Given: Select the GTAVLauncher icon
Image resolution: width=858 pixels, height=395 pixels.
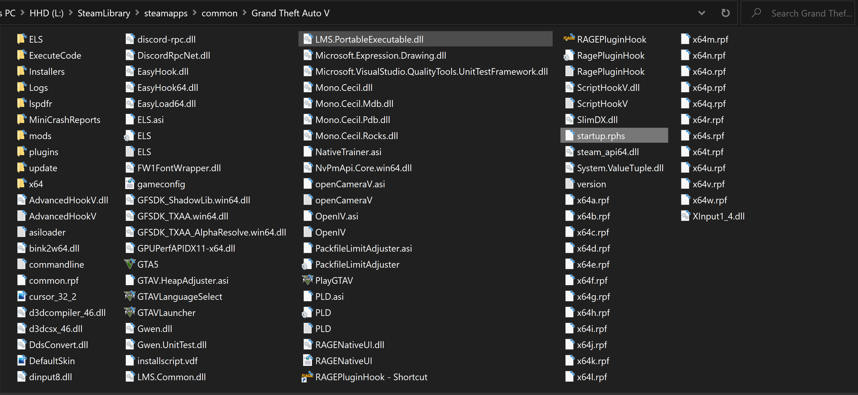Looking at the screenshot, I should pyautogui.click(x=129, y=312).
